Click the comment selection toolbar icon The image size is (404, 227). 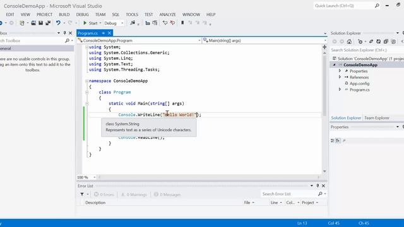[165, 23]
